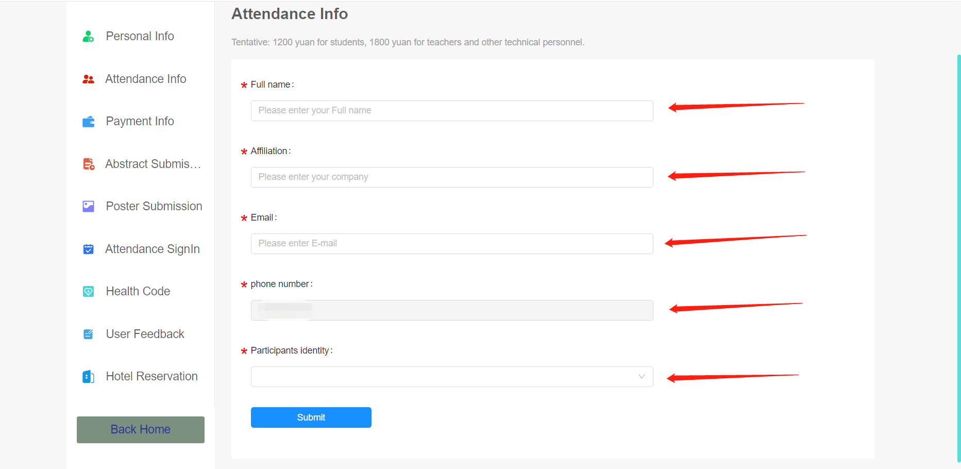Open the Payment Info menu item
The image size is (961, 469).
click(140, 122)
